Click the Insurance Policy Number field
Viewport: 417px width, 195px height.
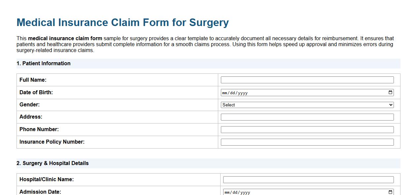tap(307, 142)
